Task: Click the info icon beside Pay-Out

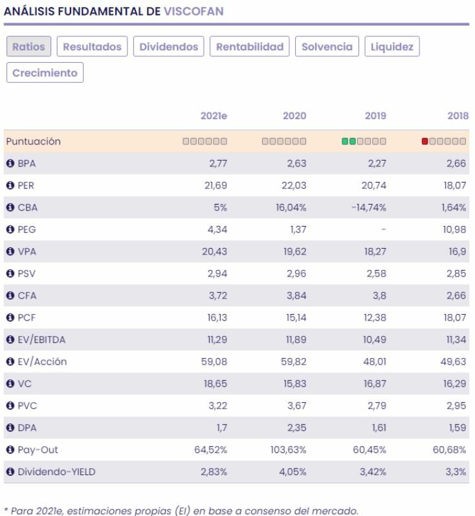Action: coord(10,449)
